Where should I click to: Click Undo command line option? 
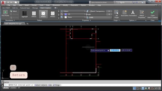pos(50,85)
